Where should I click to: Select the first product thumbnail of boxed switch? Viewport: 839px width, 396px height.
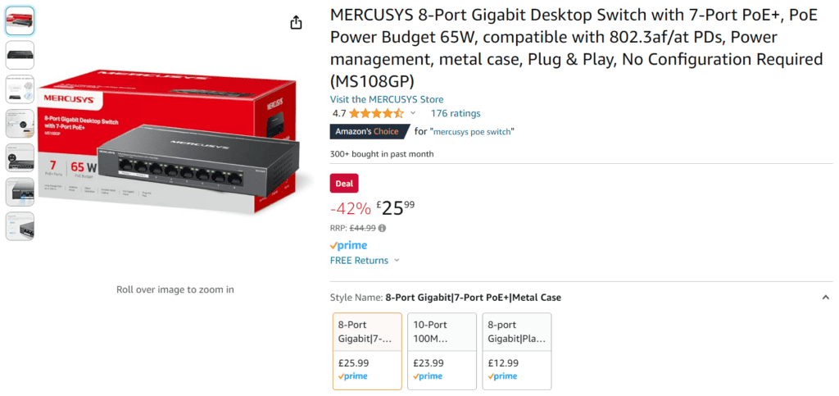pos(20,20)
